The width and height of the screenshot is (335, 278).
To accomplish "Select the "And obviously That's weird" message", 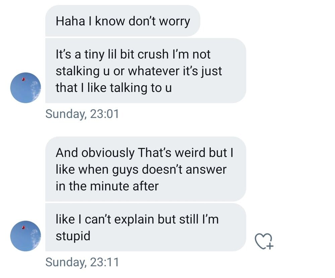I will click(x=145, y=169).
